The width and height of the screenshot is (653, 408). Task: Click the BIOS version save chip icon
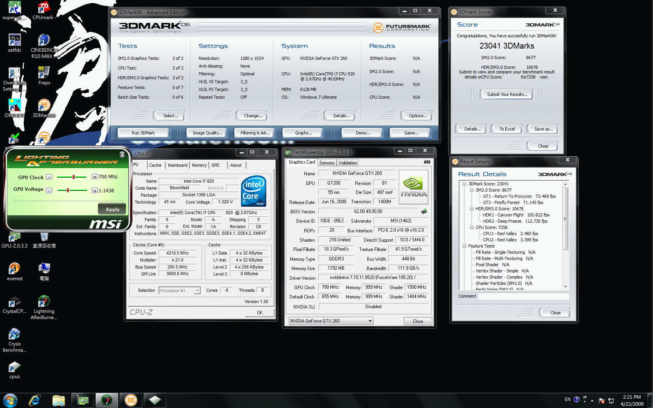pyautogui.click(x=424, y=211)
